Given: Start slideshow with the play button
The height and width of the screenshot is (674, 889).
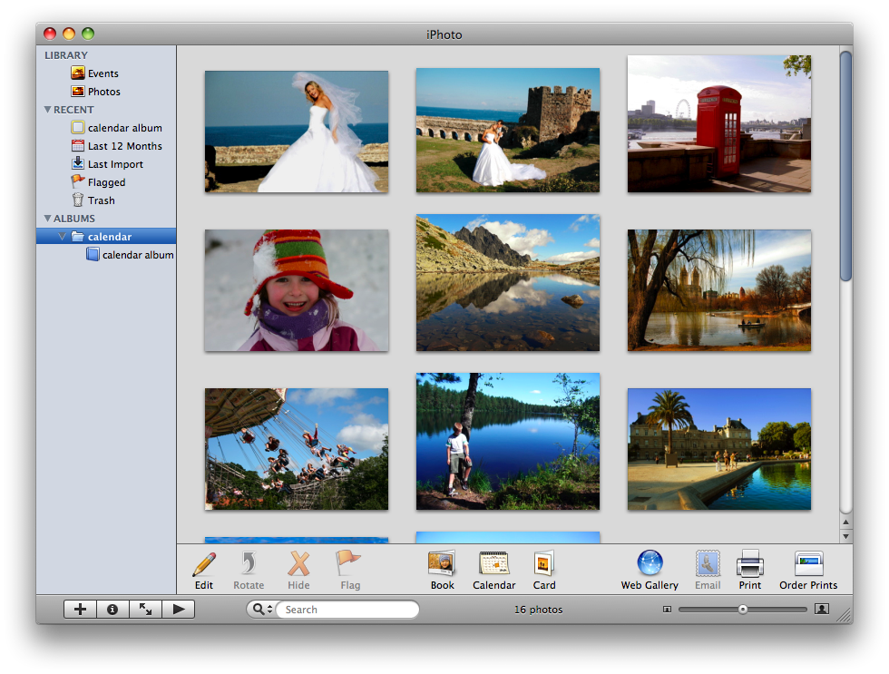Looking at the screenshot, I should click(x=178, y=610).
